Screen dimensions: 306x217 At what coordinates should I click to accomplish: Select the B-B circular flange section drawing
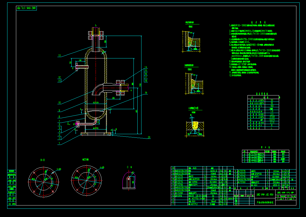(43, 182)
